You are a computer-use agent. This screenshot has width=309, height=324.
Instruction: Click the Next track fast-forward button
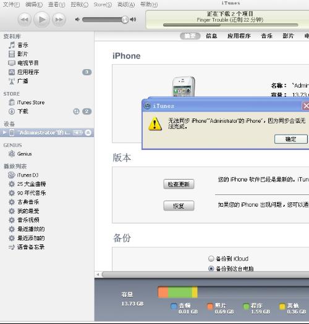(59, 20)
